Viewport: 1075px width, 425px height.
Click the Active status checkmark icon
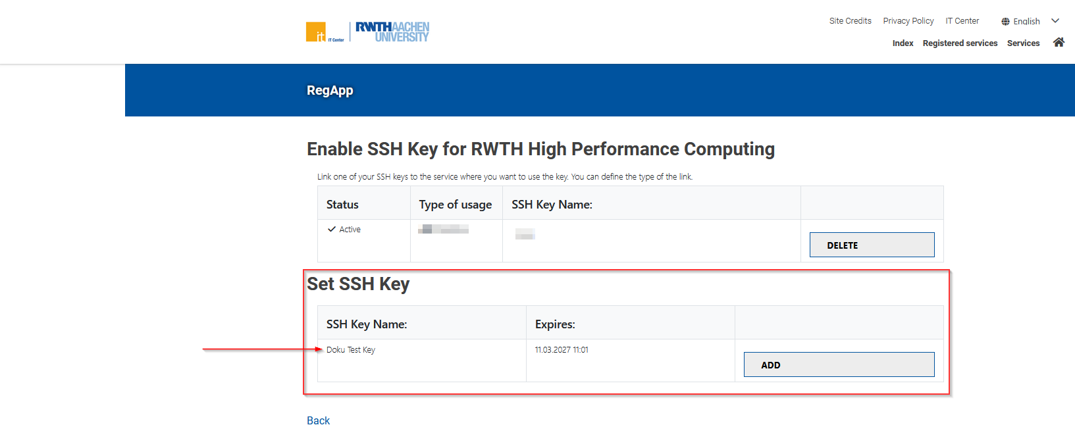pyautogui.click(x=332, y=229)
